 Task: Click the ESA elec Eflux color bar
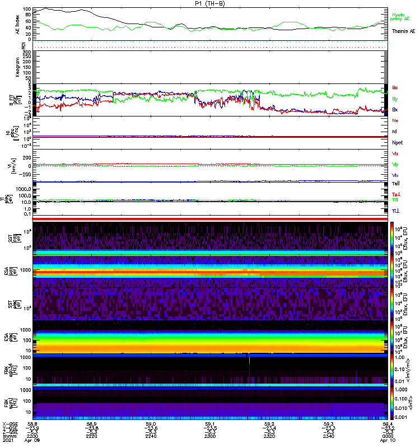(392, 337)
